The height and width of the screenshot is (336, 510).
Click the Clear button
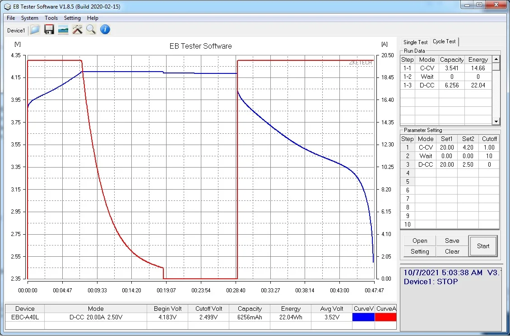coord(452,251)
